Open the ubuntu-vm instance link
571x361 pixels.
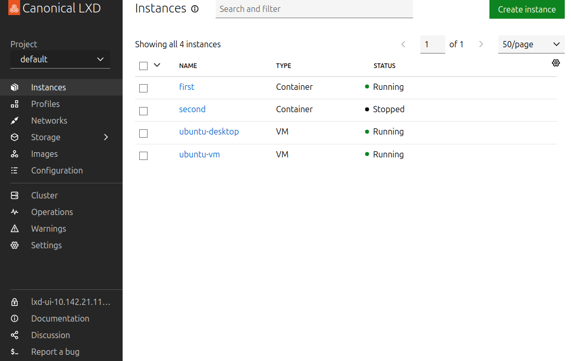(200, 154)
